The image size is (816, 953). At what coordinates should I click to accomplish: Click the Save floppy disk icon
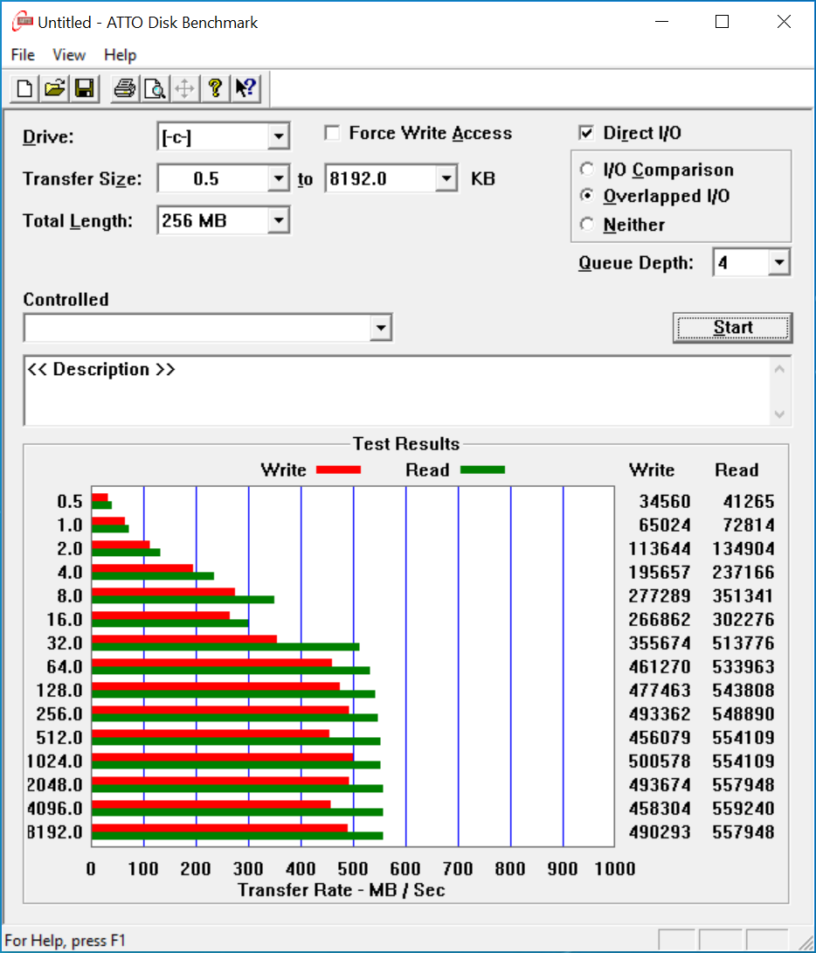point(85,88)
